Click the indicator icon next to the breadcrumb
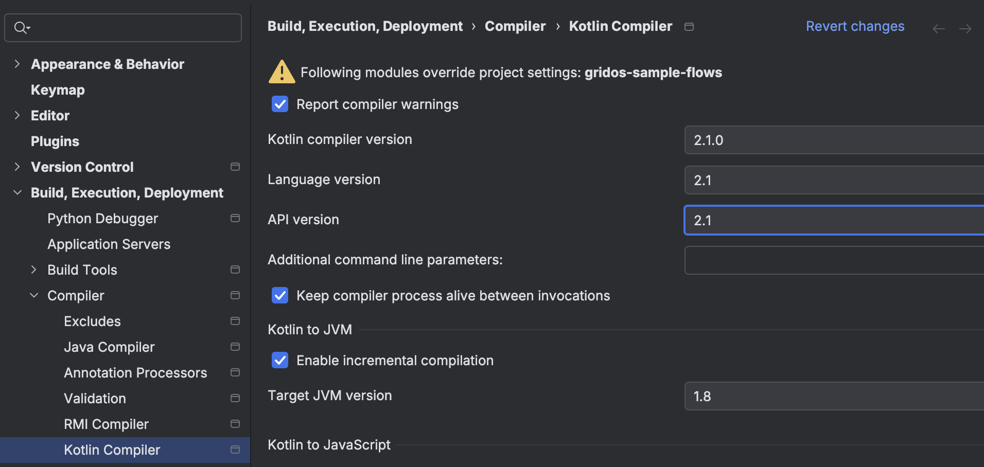 click(690, 26)
